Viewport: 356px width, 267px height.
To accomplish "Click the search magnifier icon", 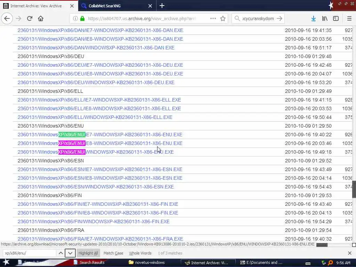I will tap(237, 19).
